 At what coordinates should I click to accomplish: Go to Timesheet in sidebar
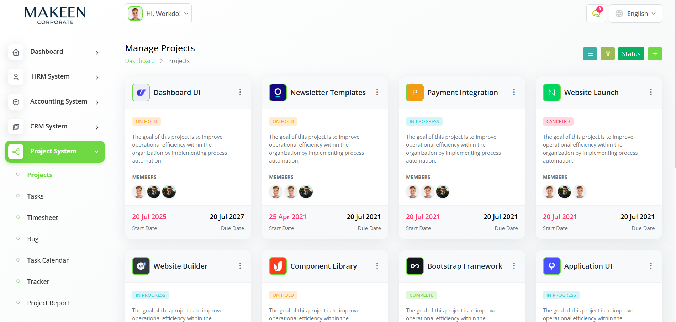pyautogui.click(x=42, y=217)
